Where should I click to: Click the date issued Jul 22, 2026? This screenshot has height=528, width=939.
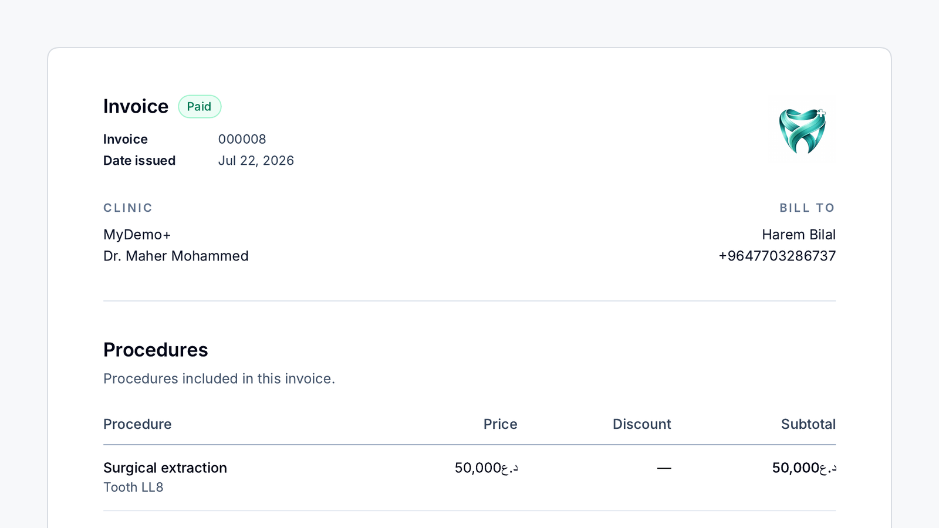pos(256,161)
